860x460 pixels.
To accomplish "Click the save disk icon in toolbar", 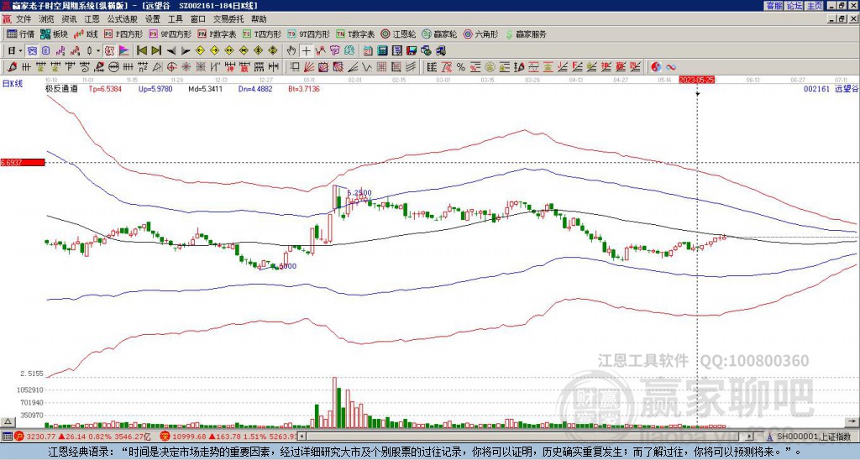I will tap(412, 50).
